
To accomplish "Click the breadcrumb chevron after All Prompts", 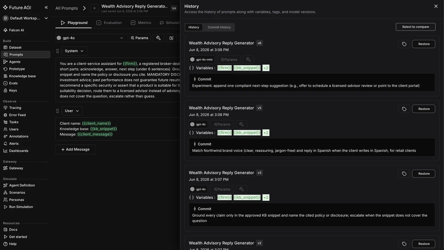I will (x=84, y=8).
